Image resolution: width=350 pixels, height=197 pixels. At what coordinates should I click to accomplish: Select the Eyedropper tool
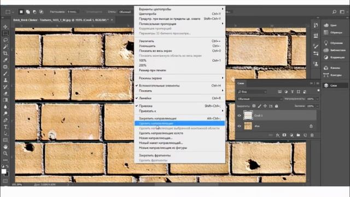point(5,60)
